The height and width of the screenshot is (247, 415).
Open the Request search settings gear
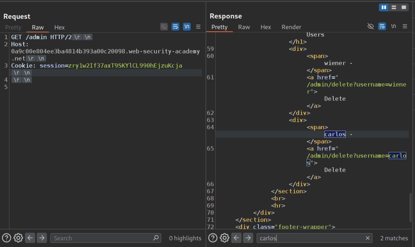(18, 238)
